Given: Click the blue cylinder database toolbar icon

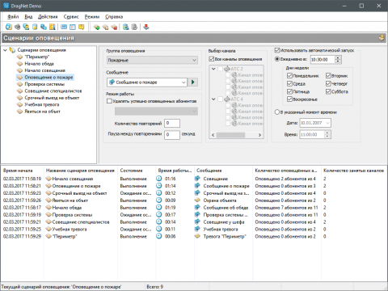Looking at the screenshot, I should click(x=35, y=27).
